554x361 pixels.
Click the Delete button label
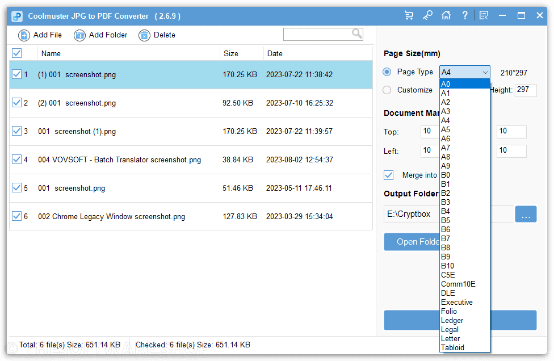click(x=164, y=35)
